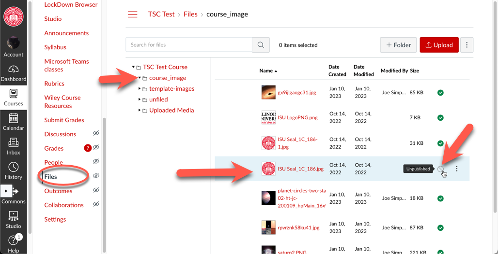This screenshot has height=254, width=498.
Task: Toggle published status of gx9ijlgaogc31.jpg
Action: pyautogui.click(x=440, y=93)
